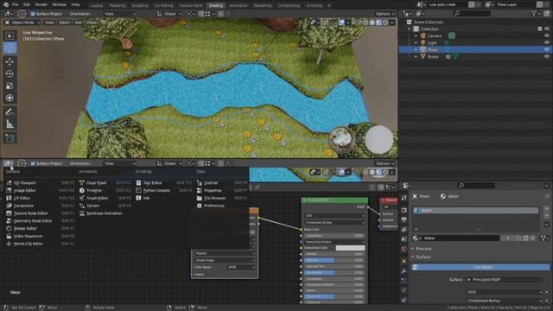Collapse Surface panel in material properties

click(423, 257)
